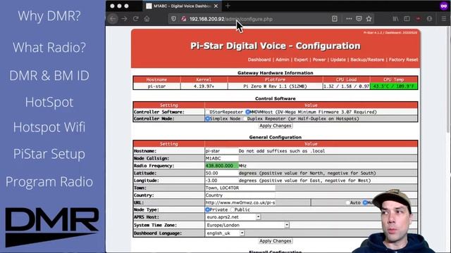Apply Changes under General Configuration

[x=276, y=241]
